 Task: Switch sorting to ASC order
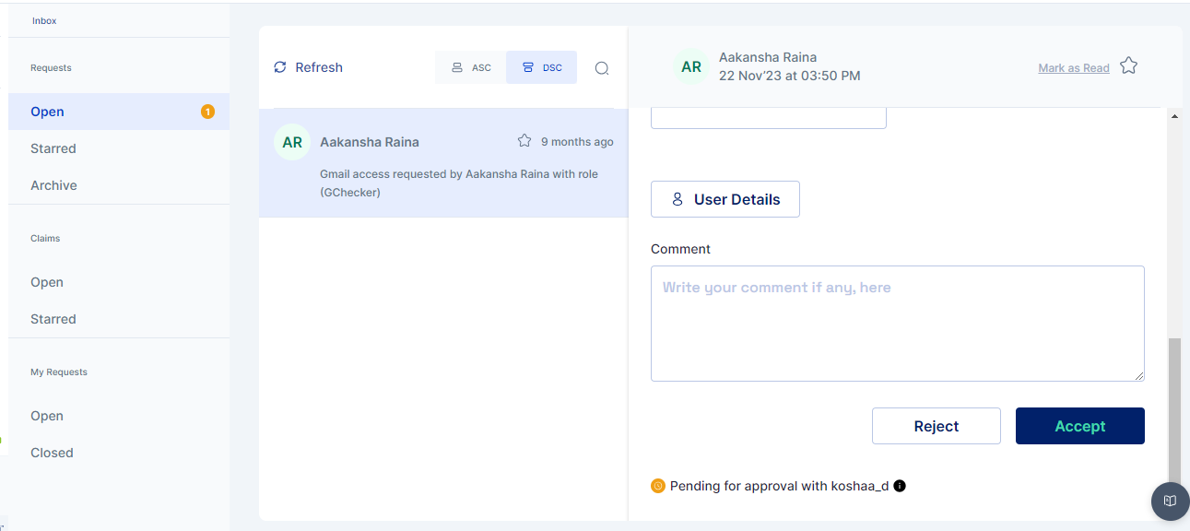point(471,67)
